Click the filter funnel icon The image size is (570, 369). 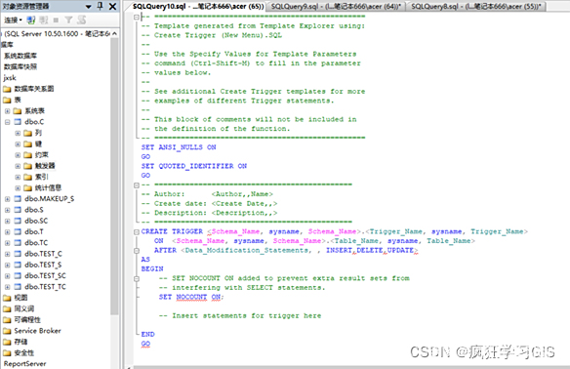click(x=68, y=20)
